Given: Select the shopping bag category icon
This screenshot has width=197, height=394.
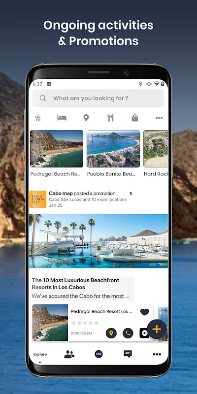Looking at the screenshot, I should [135, 118].
